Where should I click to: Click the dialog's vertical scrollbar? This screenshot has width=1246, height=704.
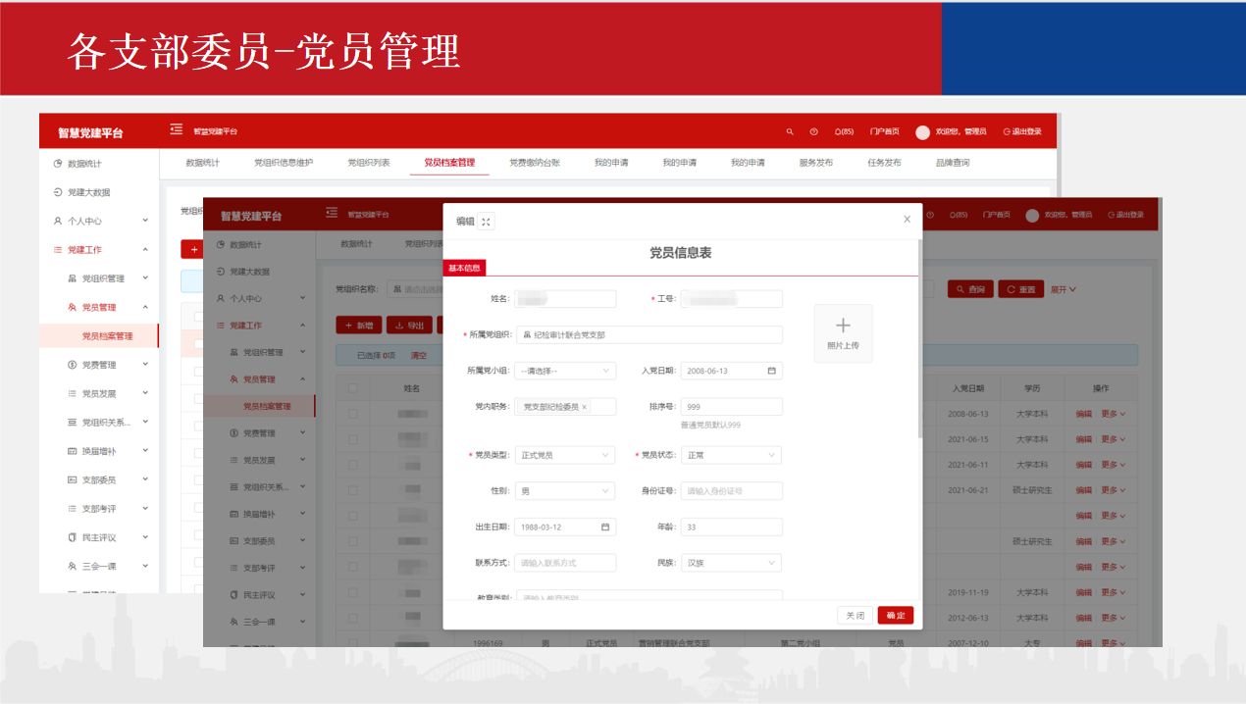[x=919, y=343]
